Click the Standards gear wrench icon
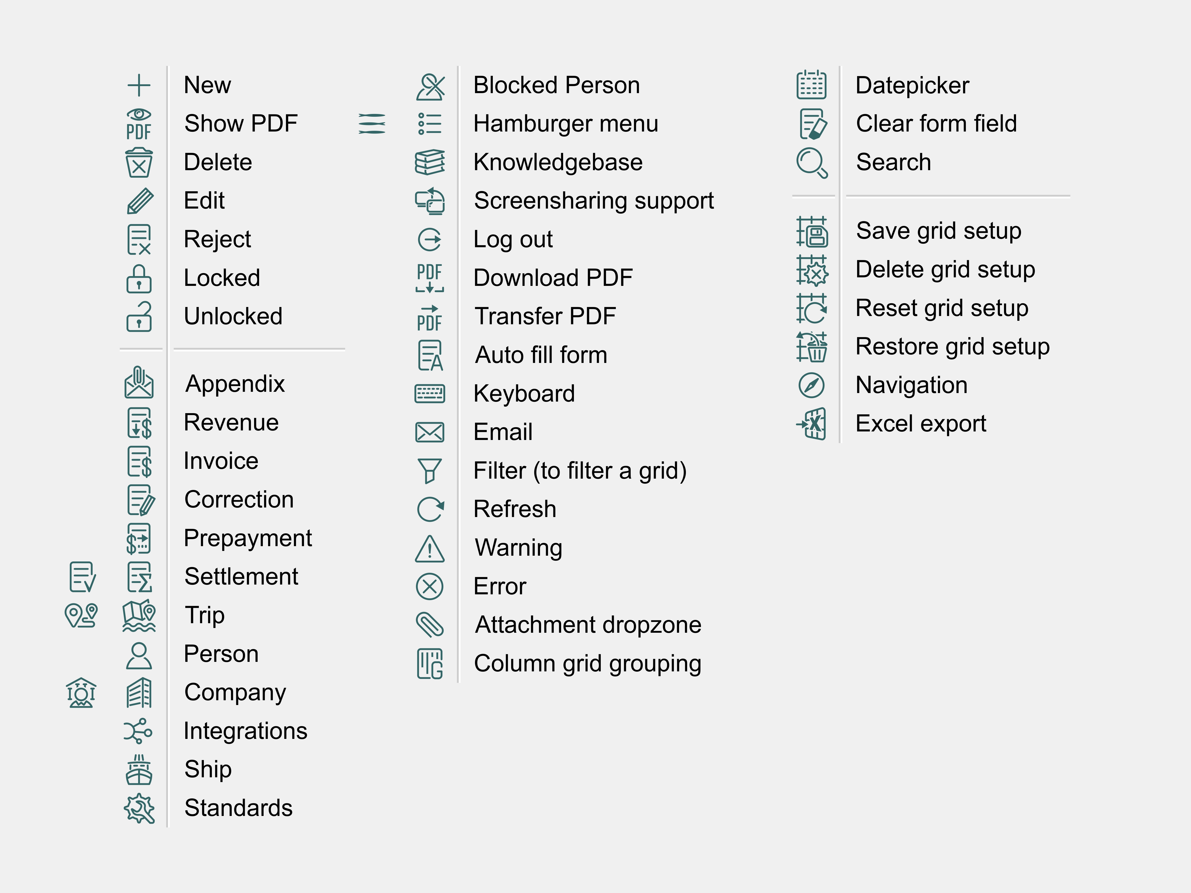This screenshot has width=1191, height=893. (x=139, y=808)
